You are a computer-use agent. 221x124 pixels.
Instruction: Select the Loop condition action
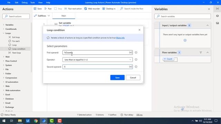coord(19,49)
